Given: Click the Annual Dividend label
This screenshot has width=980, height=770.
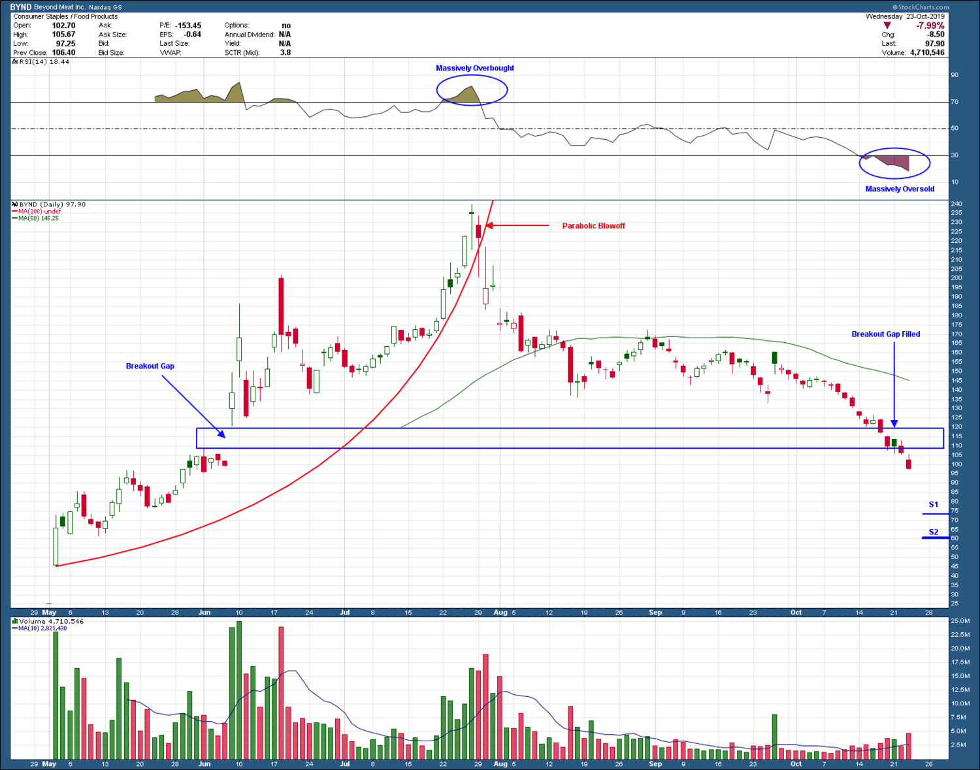Looking at the screenshot, I should (249, 35).
